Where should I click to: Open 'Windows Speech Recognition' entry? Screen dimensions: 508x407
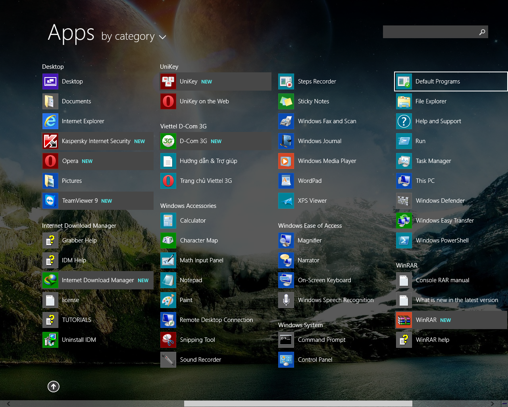pyautogui.click(x=334, y=300)
